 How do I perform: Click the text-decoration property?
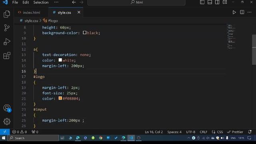(x=59, y=55)
